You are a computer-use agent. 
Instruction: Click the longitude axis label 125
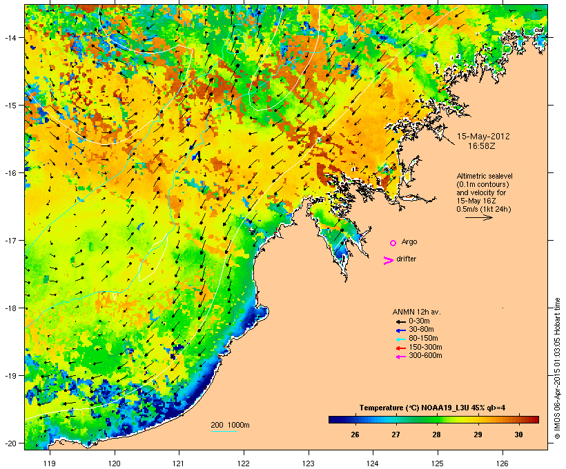[x=438, y=463]
